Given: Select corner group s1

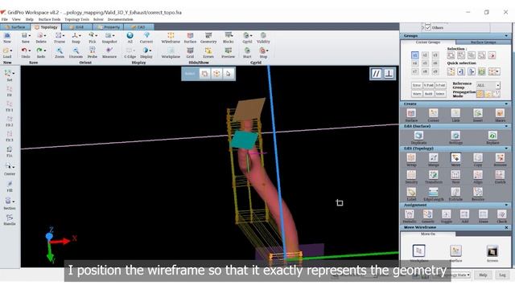Looking at the screenshot, I should tap(415, 55).
